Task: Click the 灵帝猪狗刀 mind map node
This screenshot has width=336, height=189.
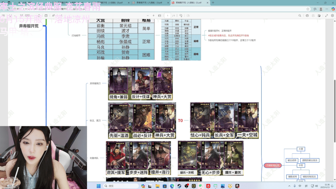Action: click(x=95, y=83)
